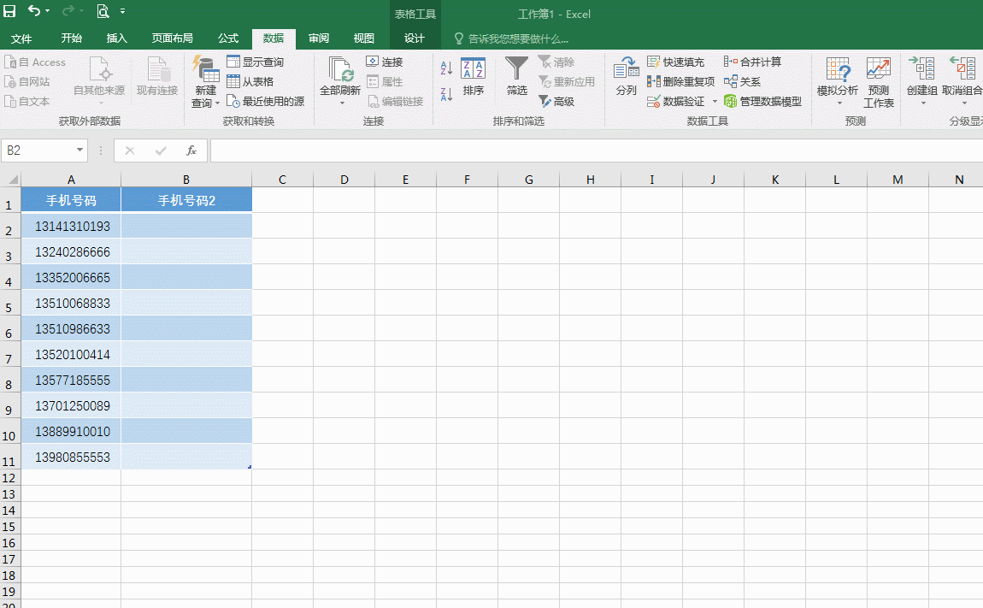This screenshot has height=608, width=983.
Task: Click 从表格 button
Action: click(x=250, y=81)
